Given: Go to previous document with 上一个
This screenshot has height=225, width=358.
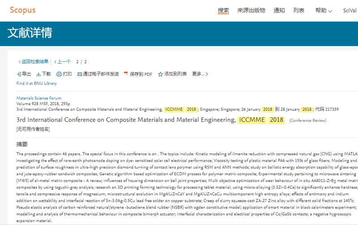Looking at the screenshot, I should tap(62, 62).
